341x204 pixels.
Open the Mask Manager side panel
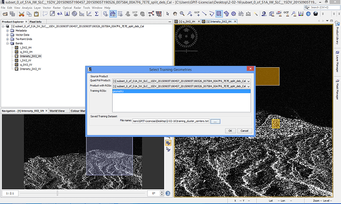(x=337, y=89)
